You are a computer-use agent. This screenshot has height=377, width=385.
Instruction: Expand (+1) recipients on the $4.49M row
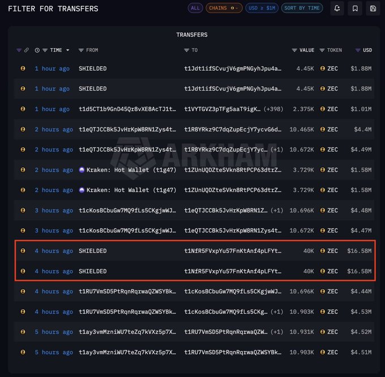pyautogui.click(x=277, y=150)
